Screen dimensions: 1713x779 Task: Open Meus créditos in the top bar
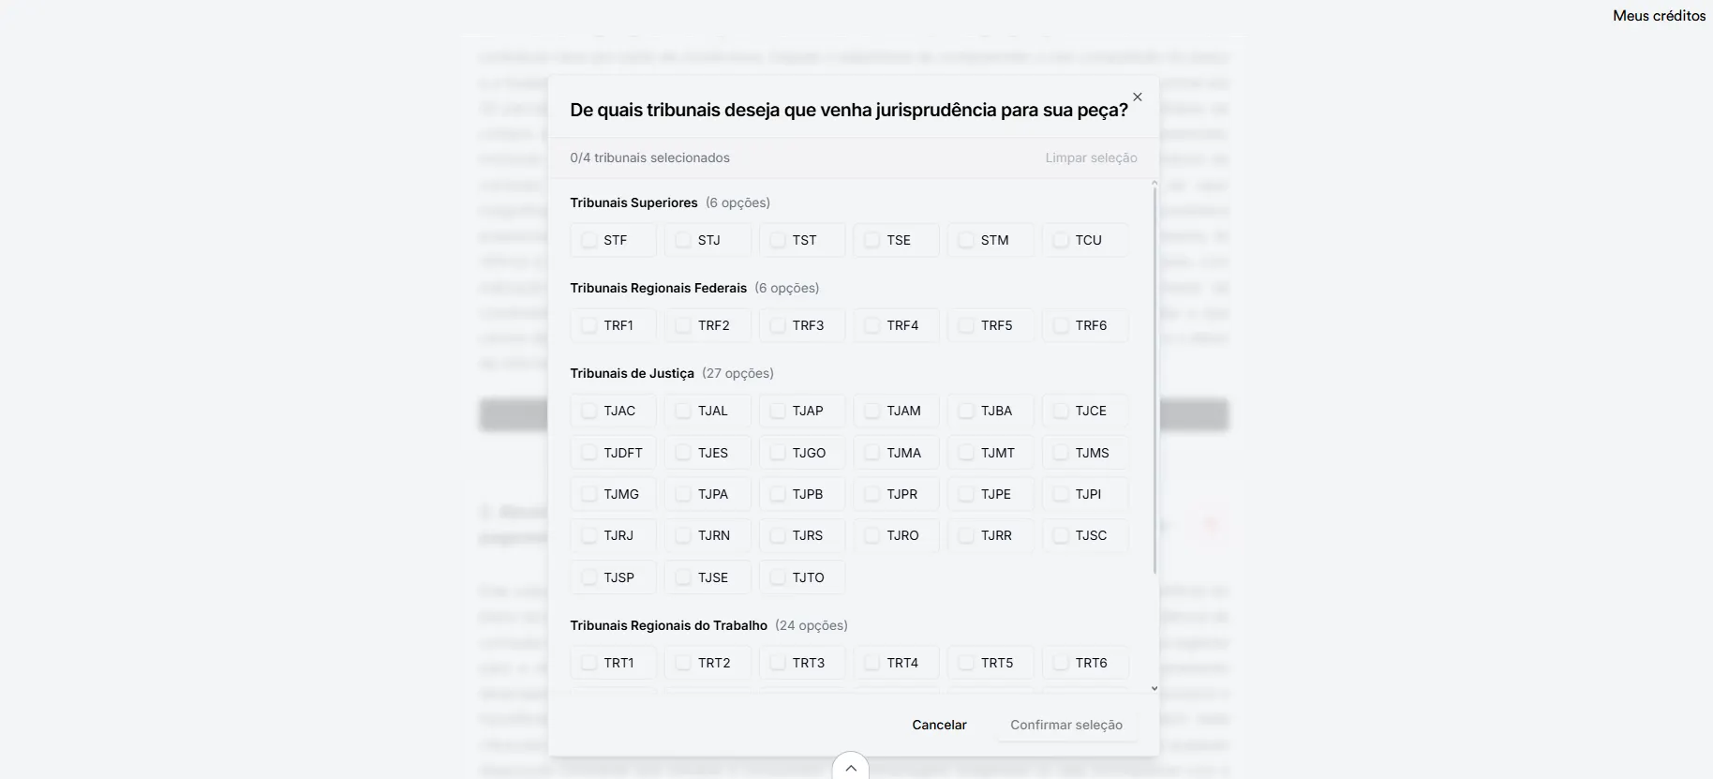pos(1659,16)
